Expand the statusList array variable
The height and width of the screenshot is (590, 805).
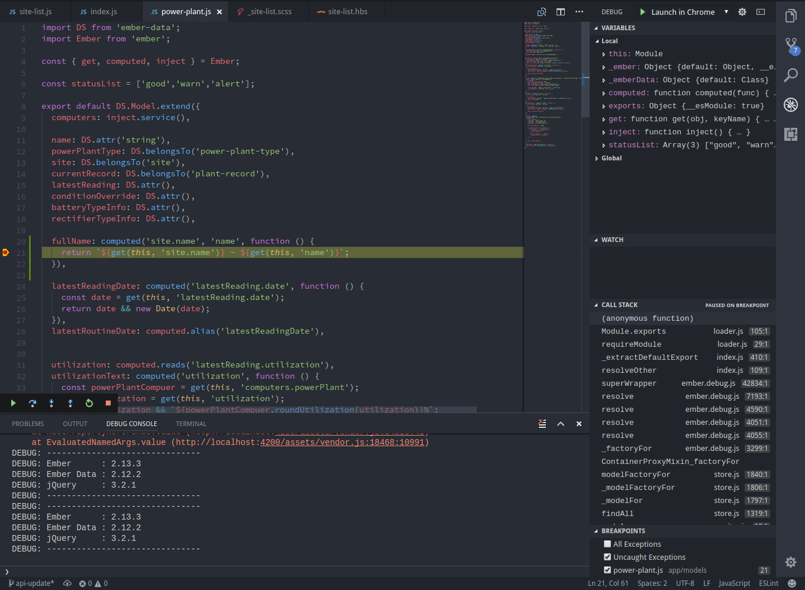(x=604, y=145)
